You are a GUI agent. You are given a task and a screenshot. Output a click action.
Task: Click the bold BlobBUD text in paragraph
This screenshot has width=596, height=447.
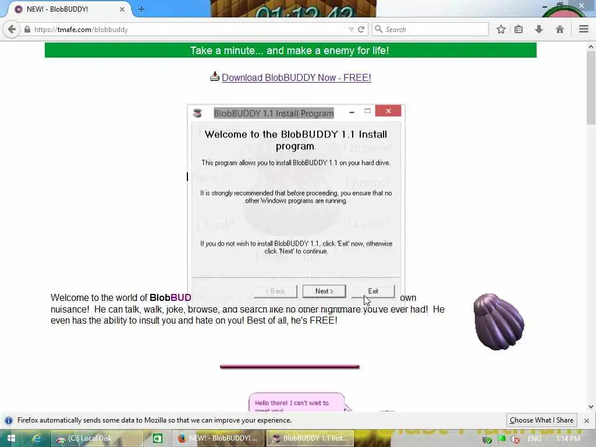[x=171, y=297]
